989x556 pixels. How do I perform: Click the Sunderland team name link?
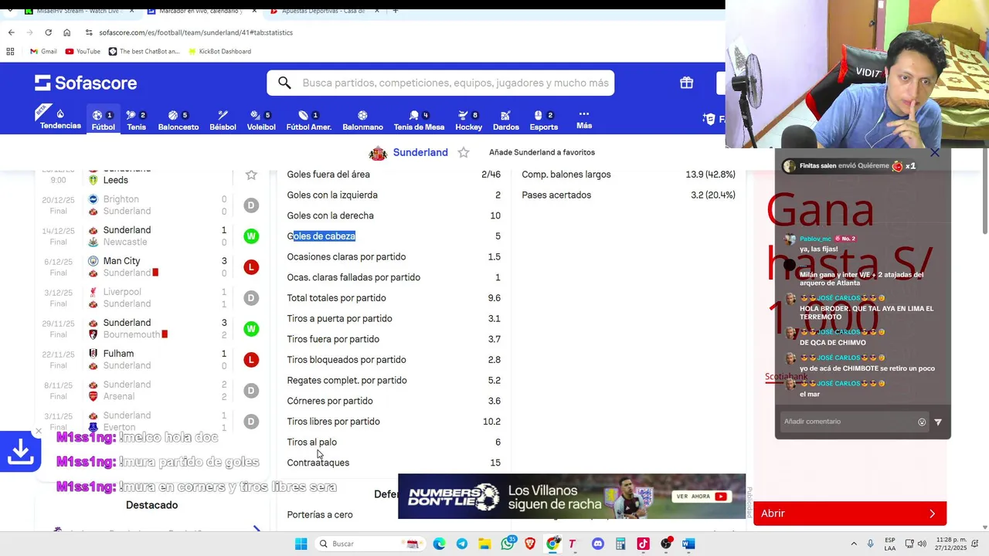pyautogui.click(x=420, y=152)
